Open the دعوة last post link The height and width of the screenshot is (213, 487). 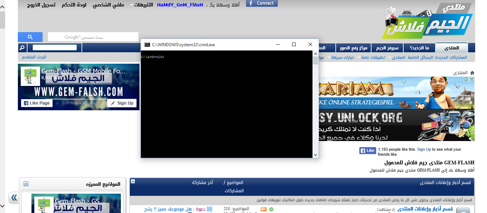(174, 209)
